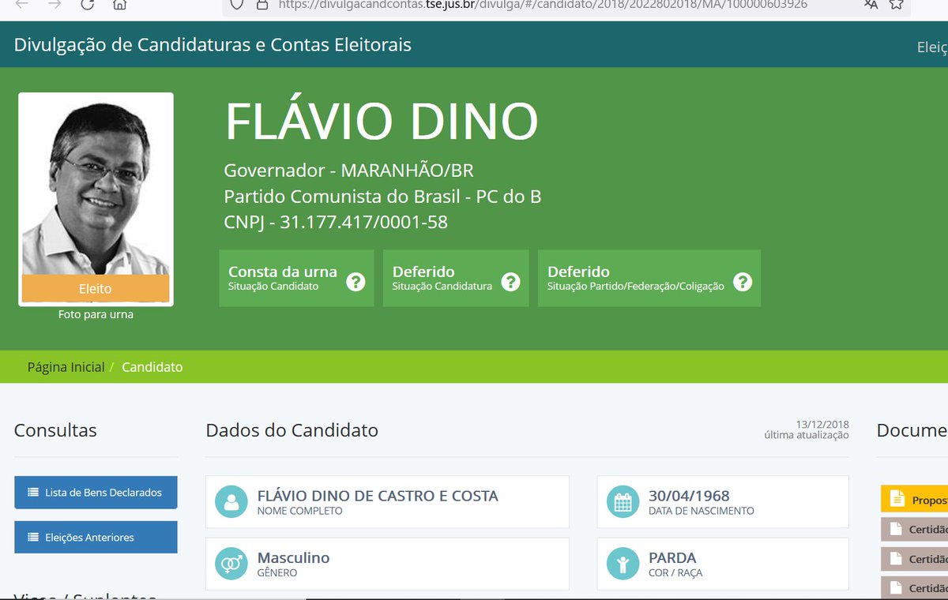Click the list icon in Lista de Bens Declarados
Viewport: 948px width, 600px height.
pos(33,493)
